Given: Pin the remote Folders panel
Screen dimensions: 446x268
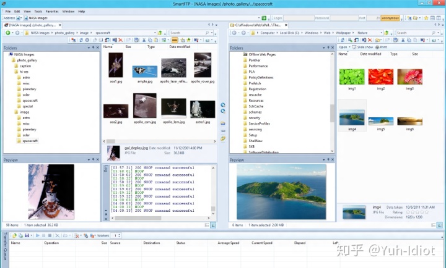Looking at the screenshot, I should 93,48.
